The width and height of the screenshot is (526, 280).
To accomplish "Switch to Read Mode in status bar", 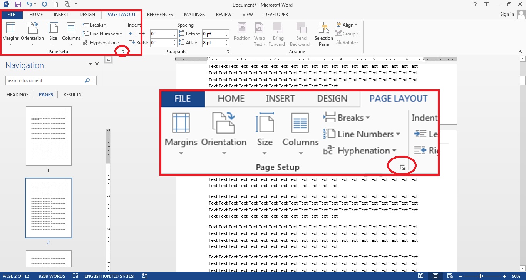I will click(x=420, y=276).
